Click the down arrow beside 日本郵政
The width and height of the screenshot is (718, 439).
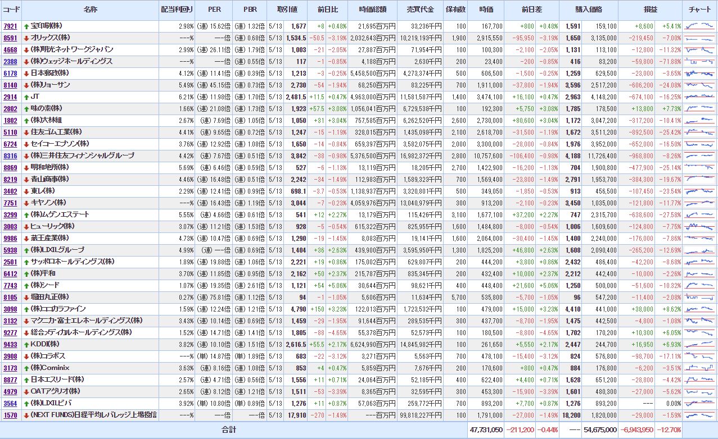pos(26,73)
